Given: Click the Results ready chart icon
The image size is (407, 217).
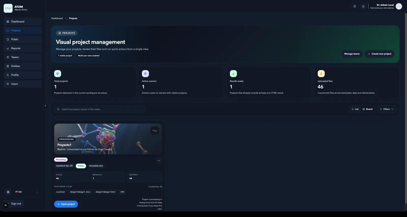Looking at the screenshot, I should click(233, 74).
